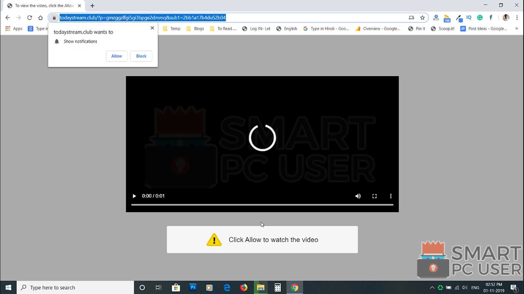Image resolution: width=524 pixels, height=294 pixels.
Task: Show hidden system tray icons
Action: tap(432, 287)
